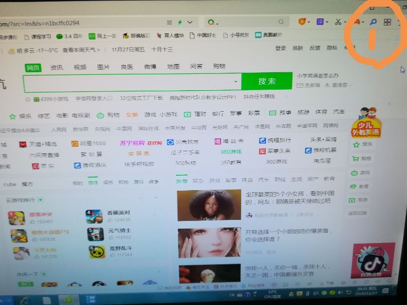The height and width of the screenshot is (305, 407).
Task: Switch to the 财经 news tab
Action: pyautogui.click(x=280, y=179)
